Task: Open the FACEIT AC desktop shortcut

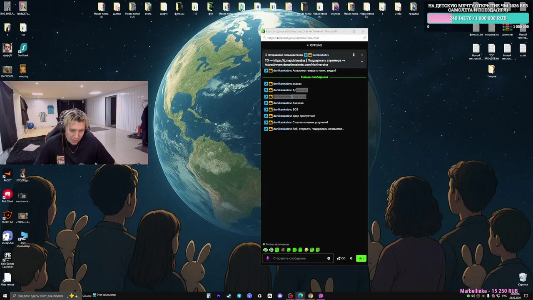Action: pos(7,217)
